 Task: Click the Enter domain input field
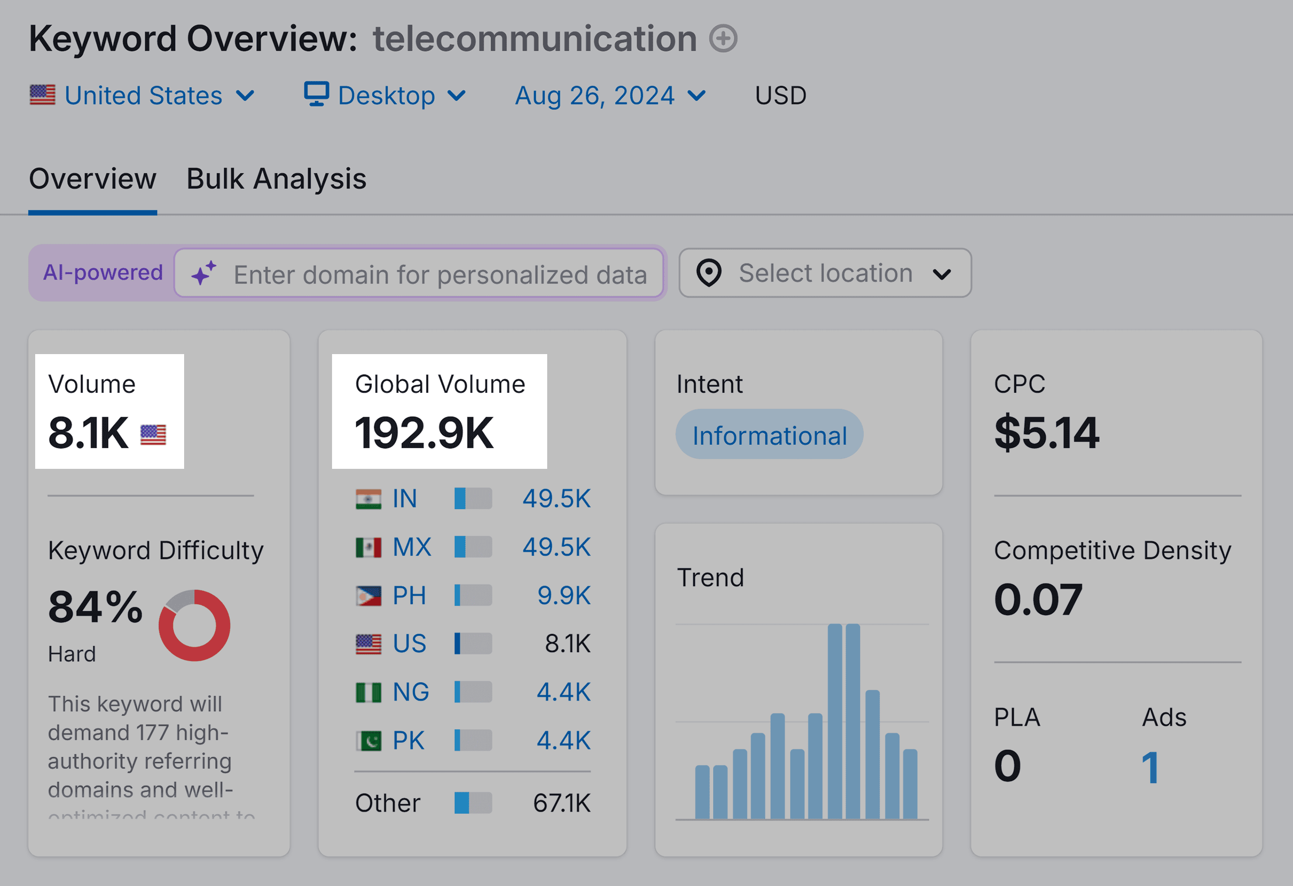(x=440, y=274)
